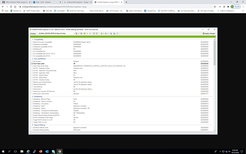Close the Mail - Ed B - Outlook tab

coord(60,2)
